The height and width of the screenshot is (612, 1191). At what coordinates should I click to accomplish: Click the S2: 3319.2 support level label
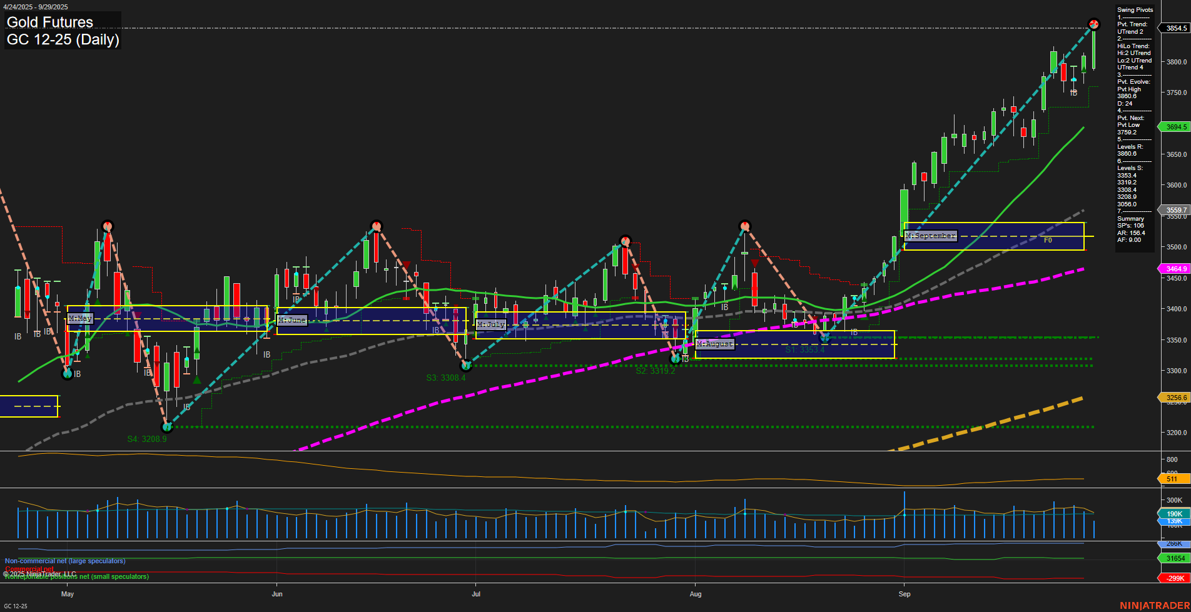[x=655, y=370]
